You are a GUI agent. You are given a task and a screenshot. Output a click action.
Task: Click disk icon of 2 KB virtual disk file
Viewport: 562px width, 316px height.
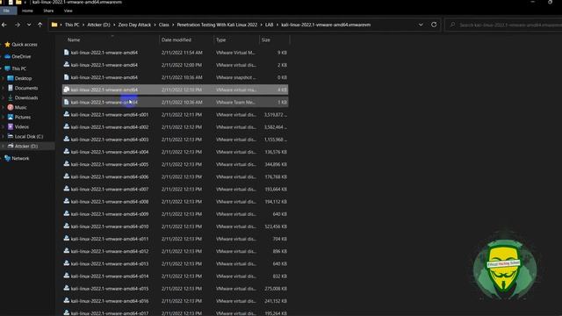(x=67, y=64)
